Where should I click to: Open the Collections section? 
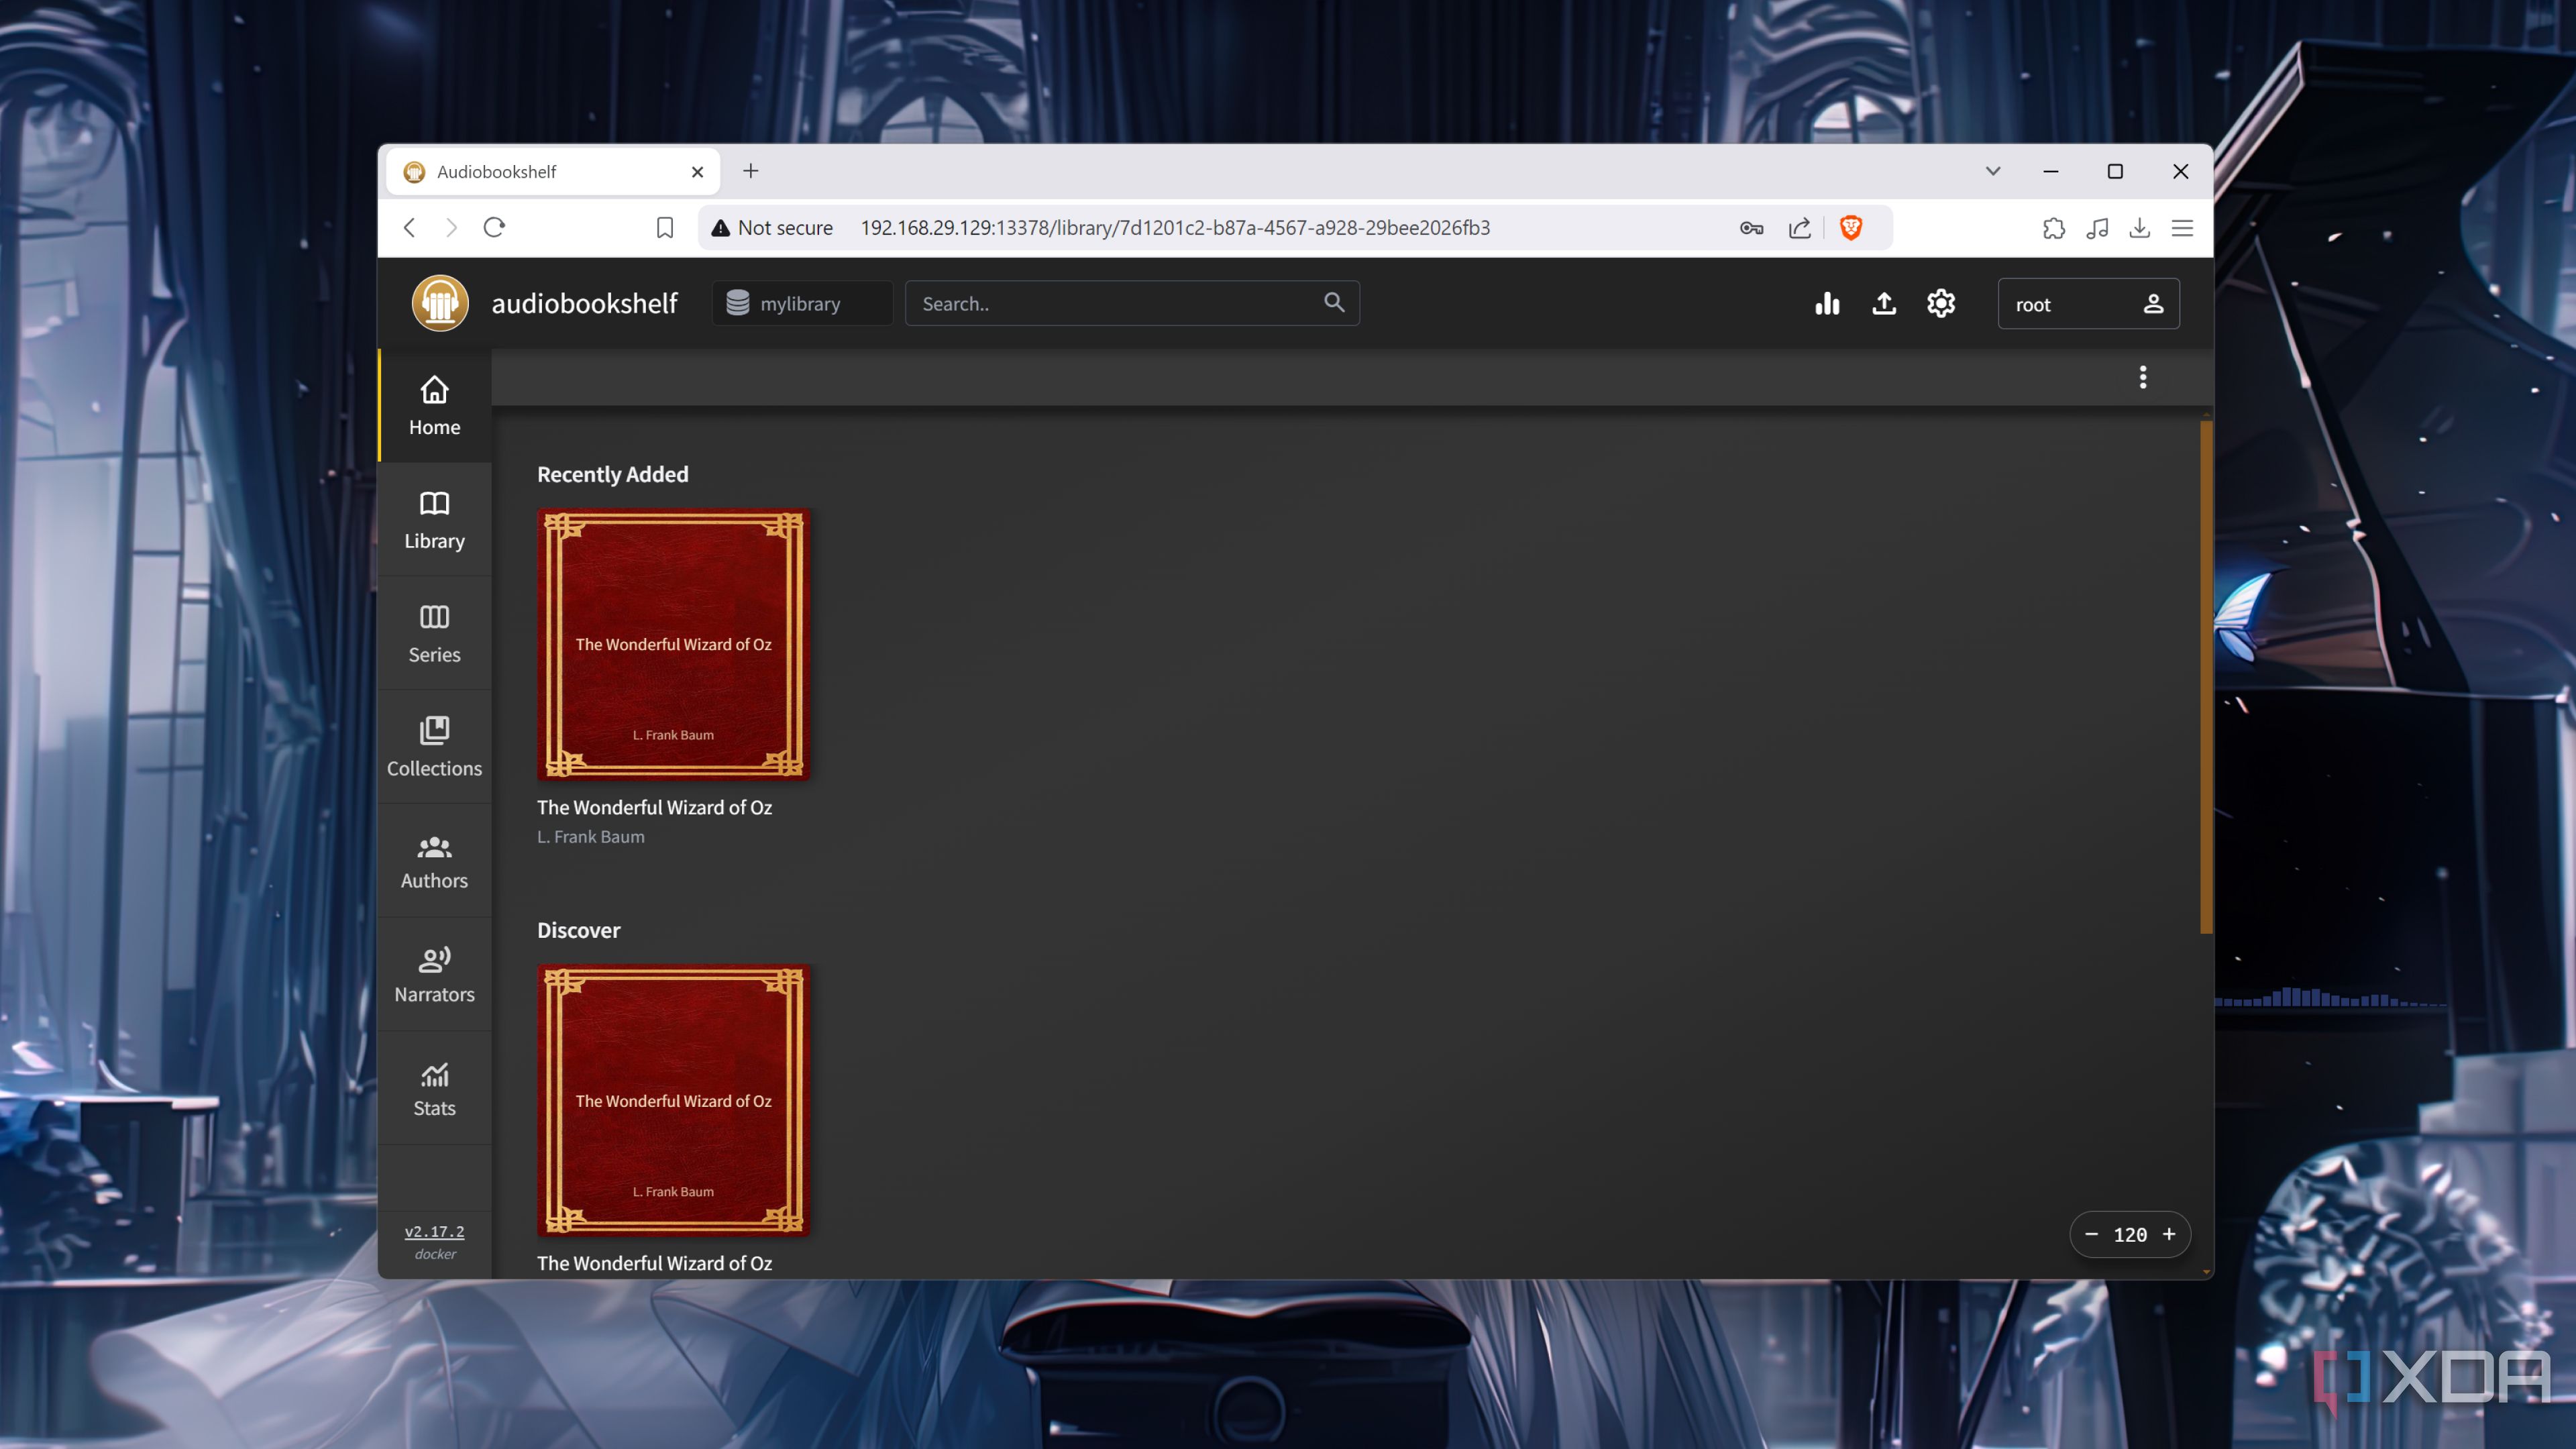(x=434, y=746)
